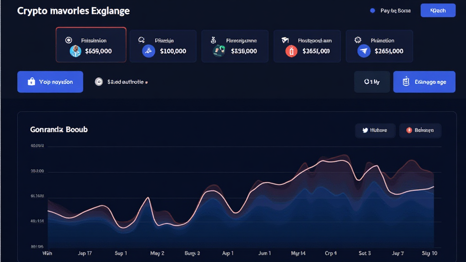Viewport: 466px width, 262px height.
Task: Click the Twitter bird icon above the chart
Action: [365, 131]
